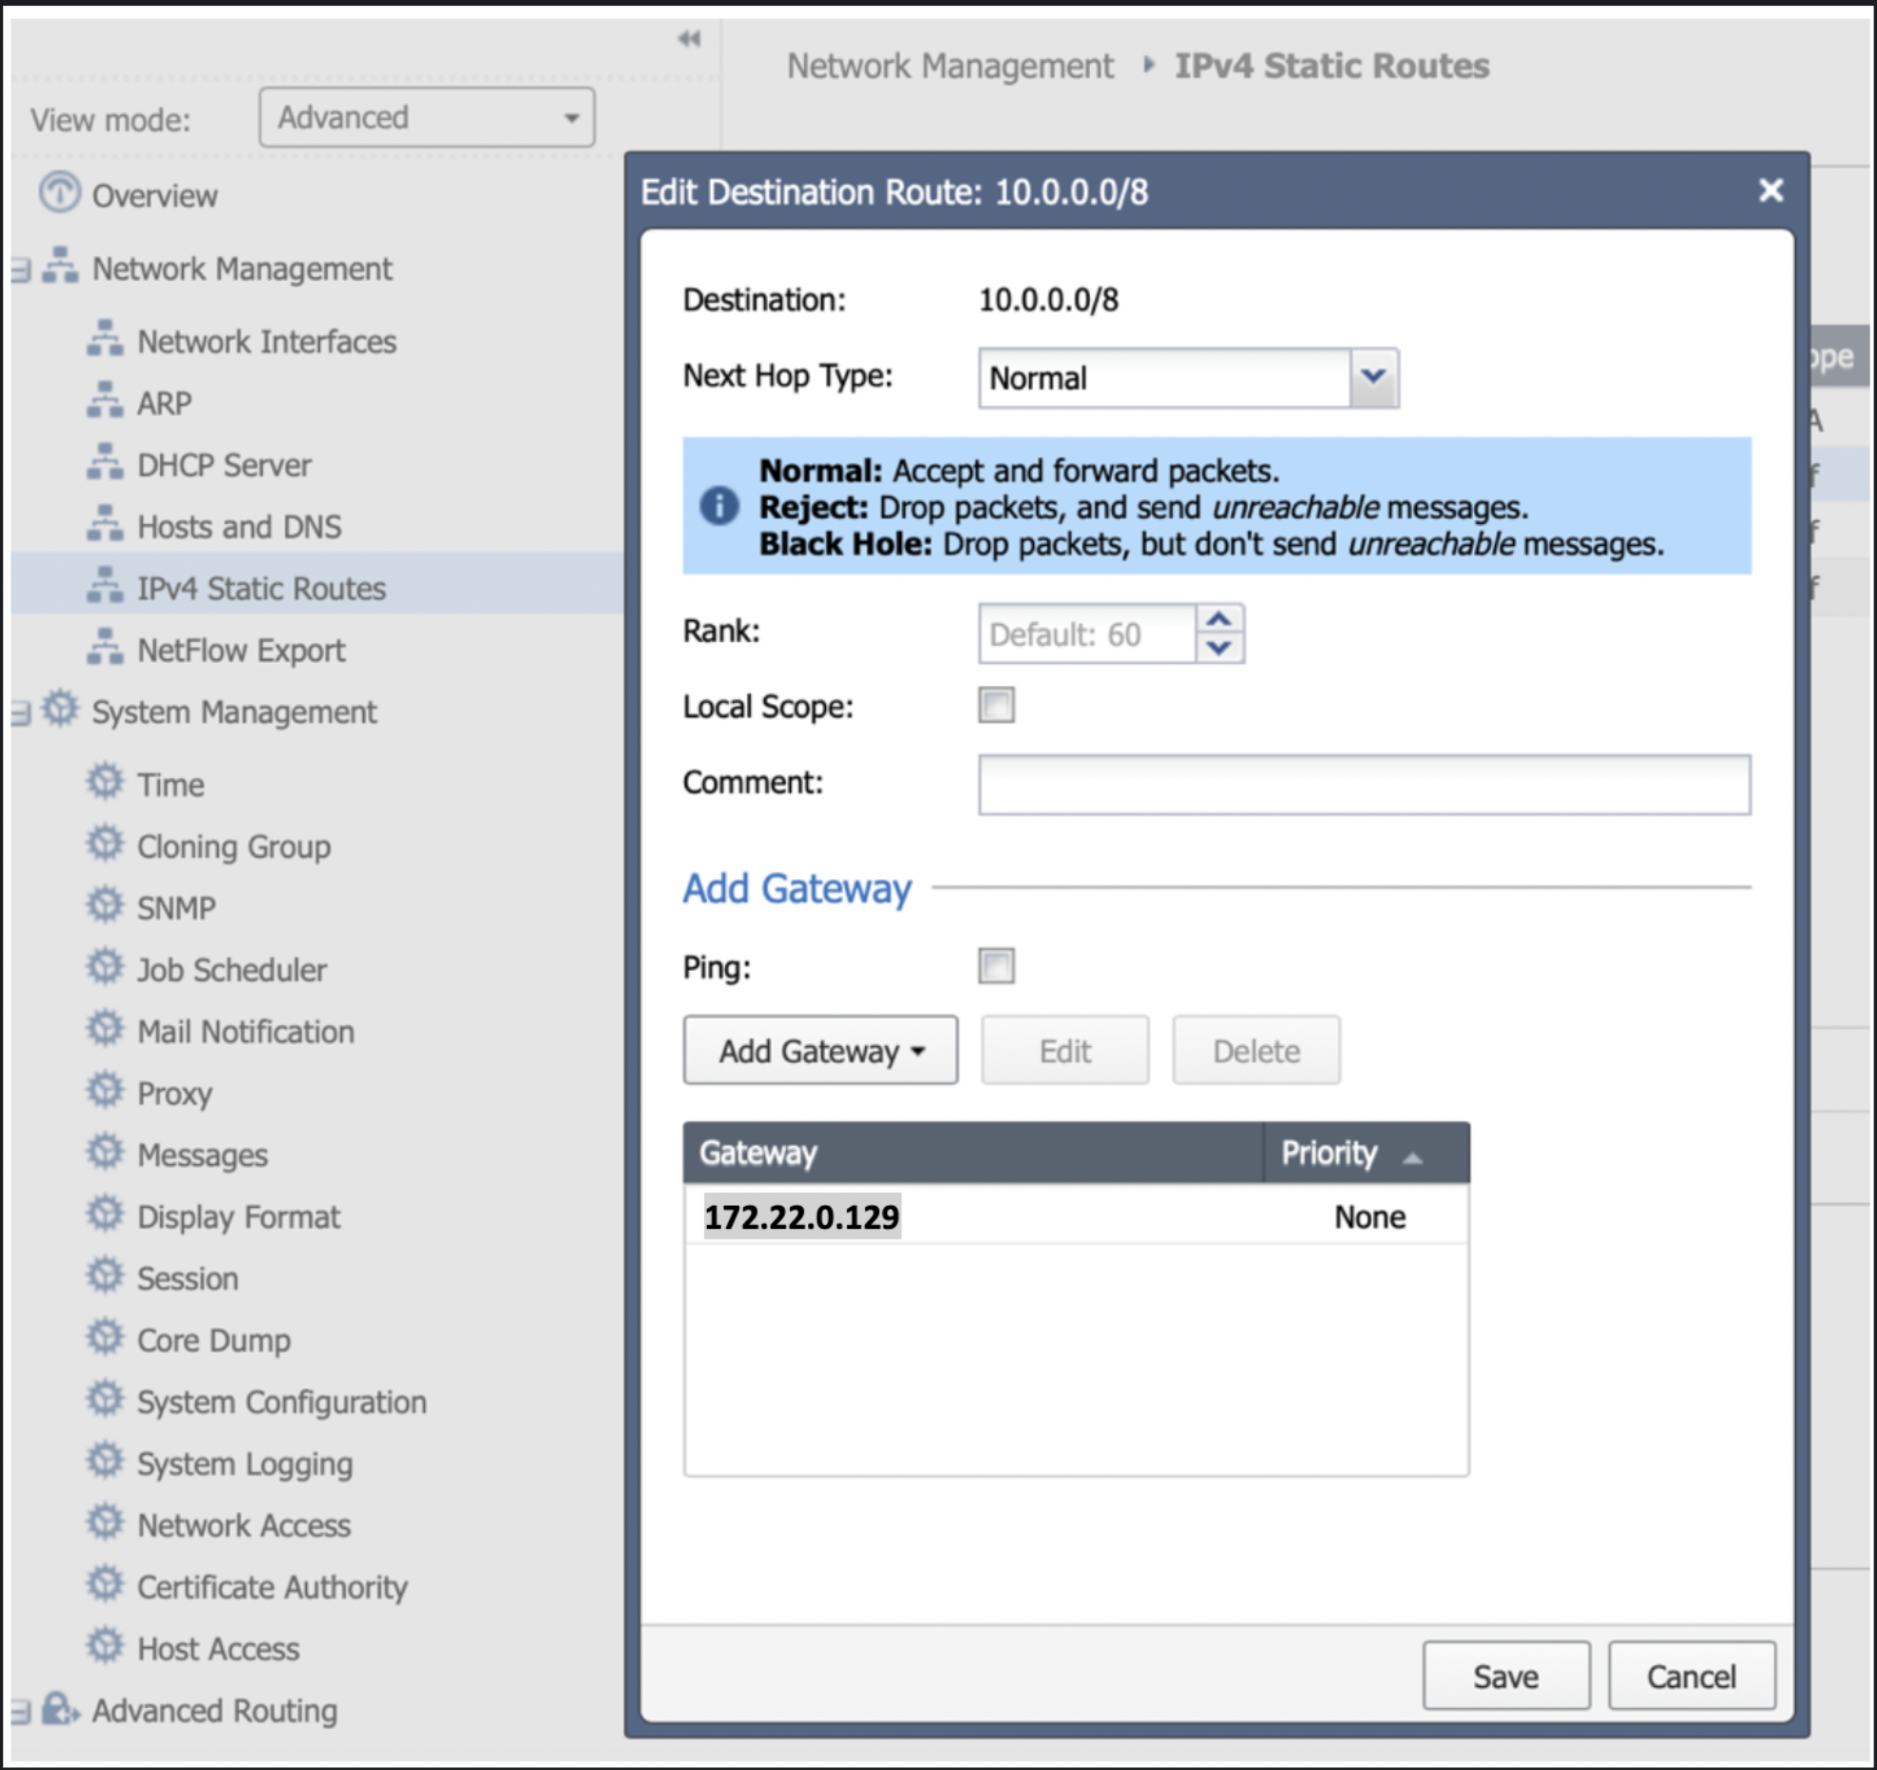Cancel the Edit Destination Route dialog
Viewport: 1877px width, 1770px height.
1690,1676
